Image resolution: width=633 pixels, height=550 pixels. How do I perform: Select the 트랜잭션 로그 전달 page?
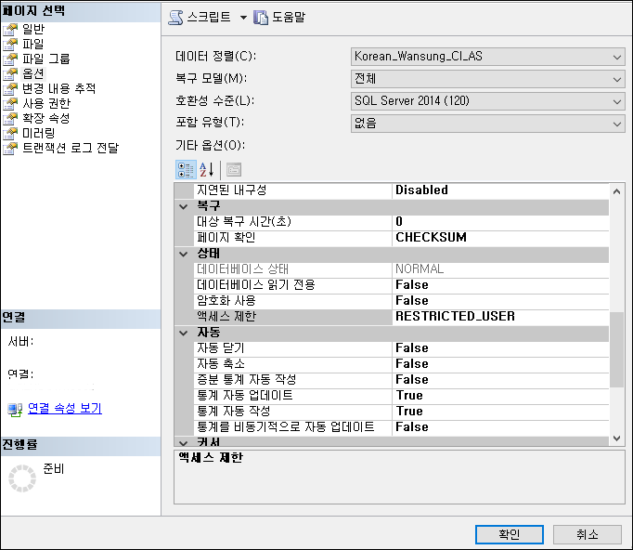70,148
